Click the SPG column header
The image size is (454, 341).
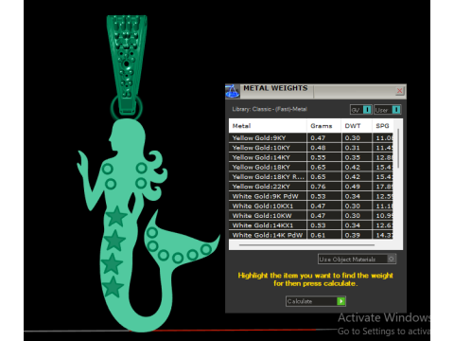tap(383, 126)
